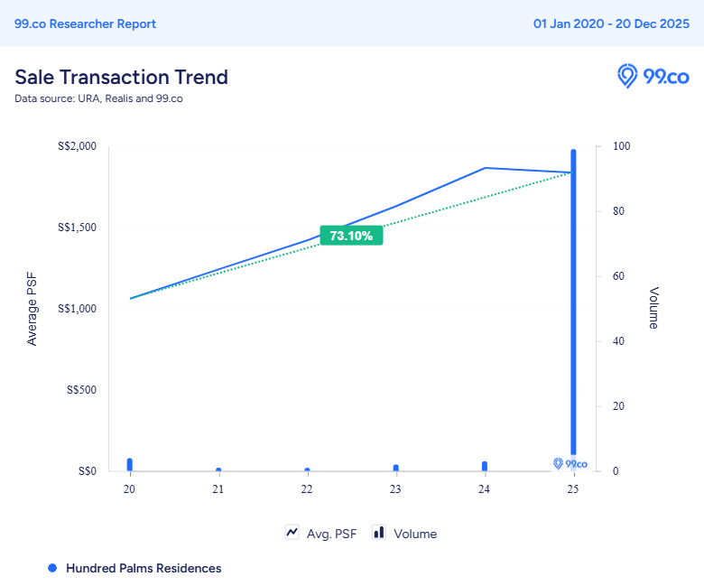Screen dimensions: 704x586
Task: Click the S$2,000 y-axis label
Action: (77, 146)
